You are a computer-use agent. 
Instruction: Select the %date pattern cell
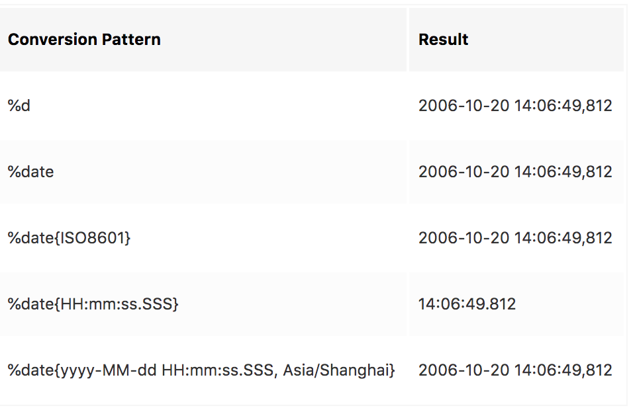203,172
